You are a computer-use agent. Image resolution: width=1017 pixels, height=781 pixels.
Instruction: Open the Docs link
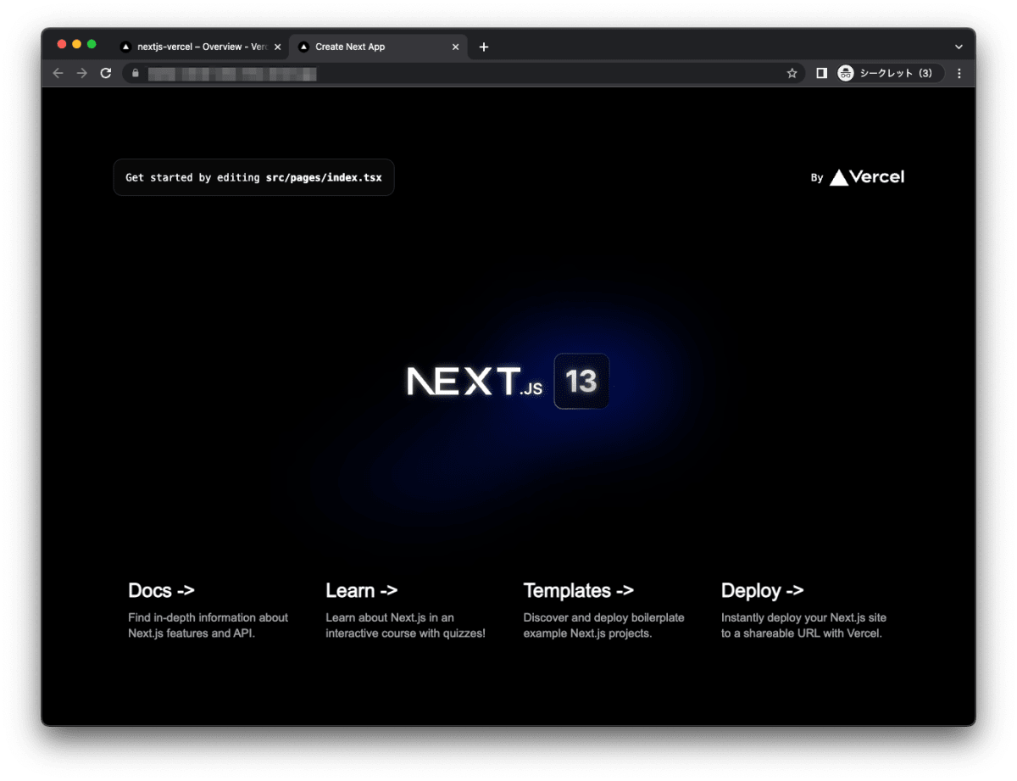(161, 590)
